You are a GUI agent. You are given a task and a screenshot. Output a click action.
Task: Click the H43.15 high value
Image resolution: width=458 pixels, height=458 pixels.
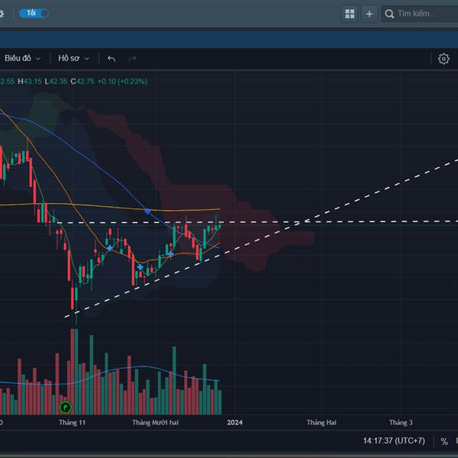30,81
